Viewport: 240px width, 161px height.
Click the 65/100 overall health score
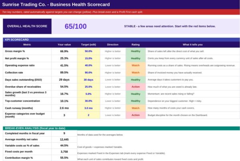coord(76,26)
